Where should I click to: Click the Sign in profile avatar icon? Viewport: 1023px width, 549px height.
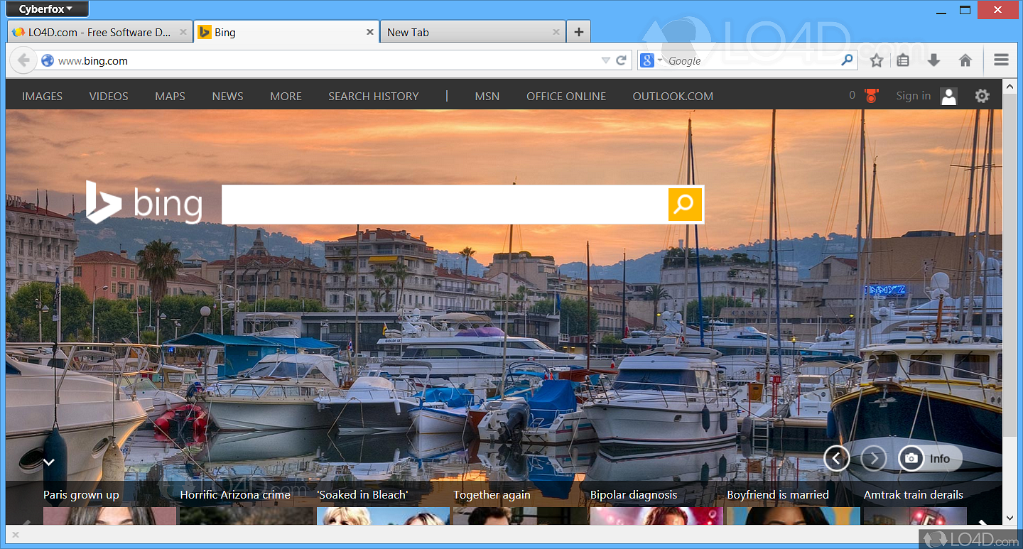[948, 96]
